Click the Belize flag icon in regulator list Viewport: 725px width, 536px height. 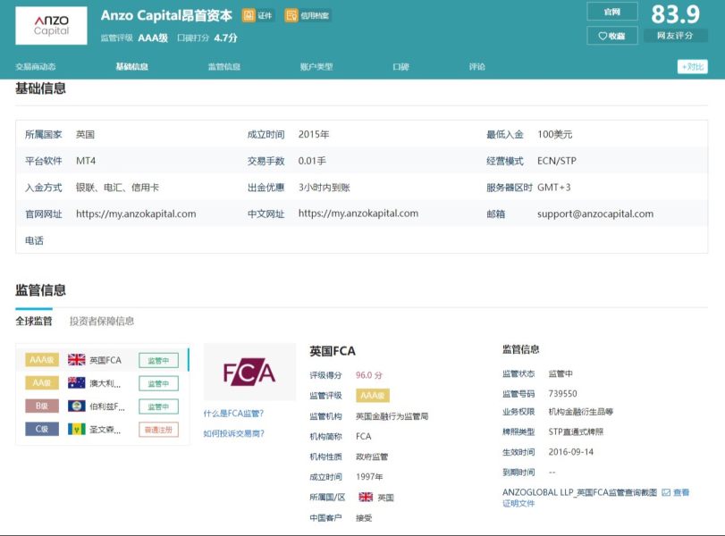click(x=76, y=406)
